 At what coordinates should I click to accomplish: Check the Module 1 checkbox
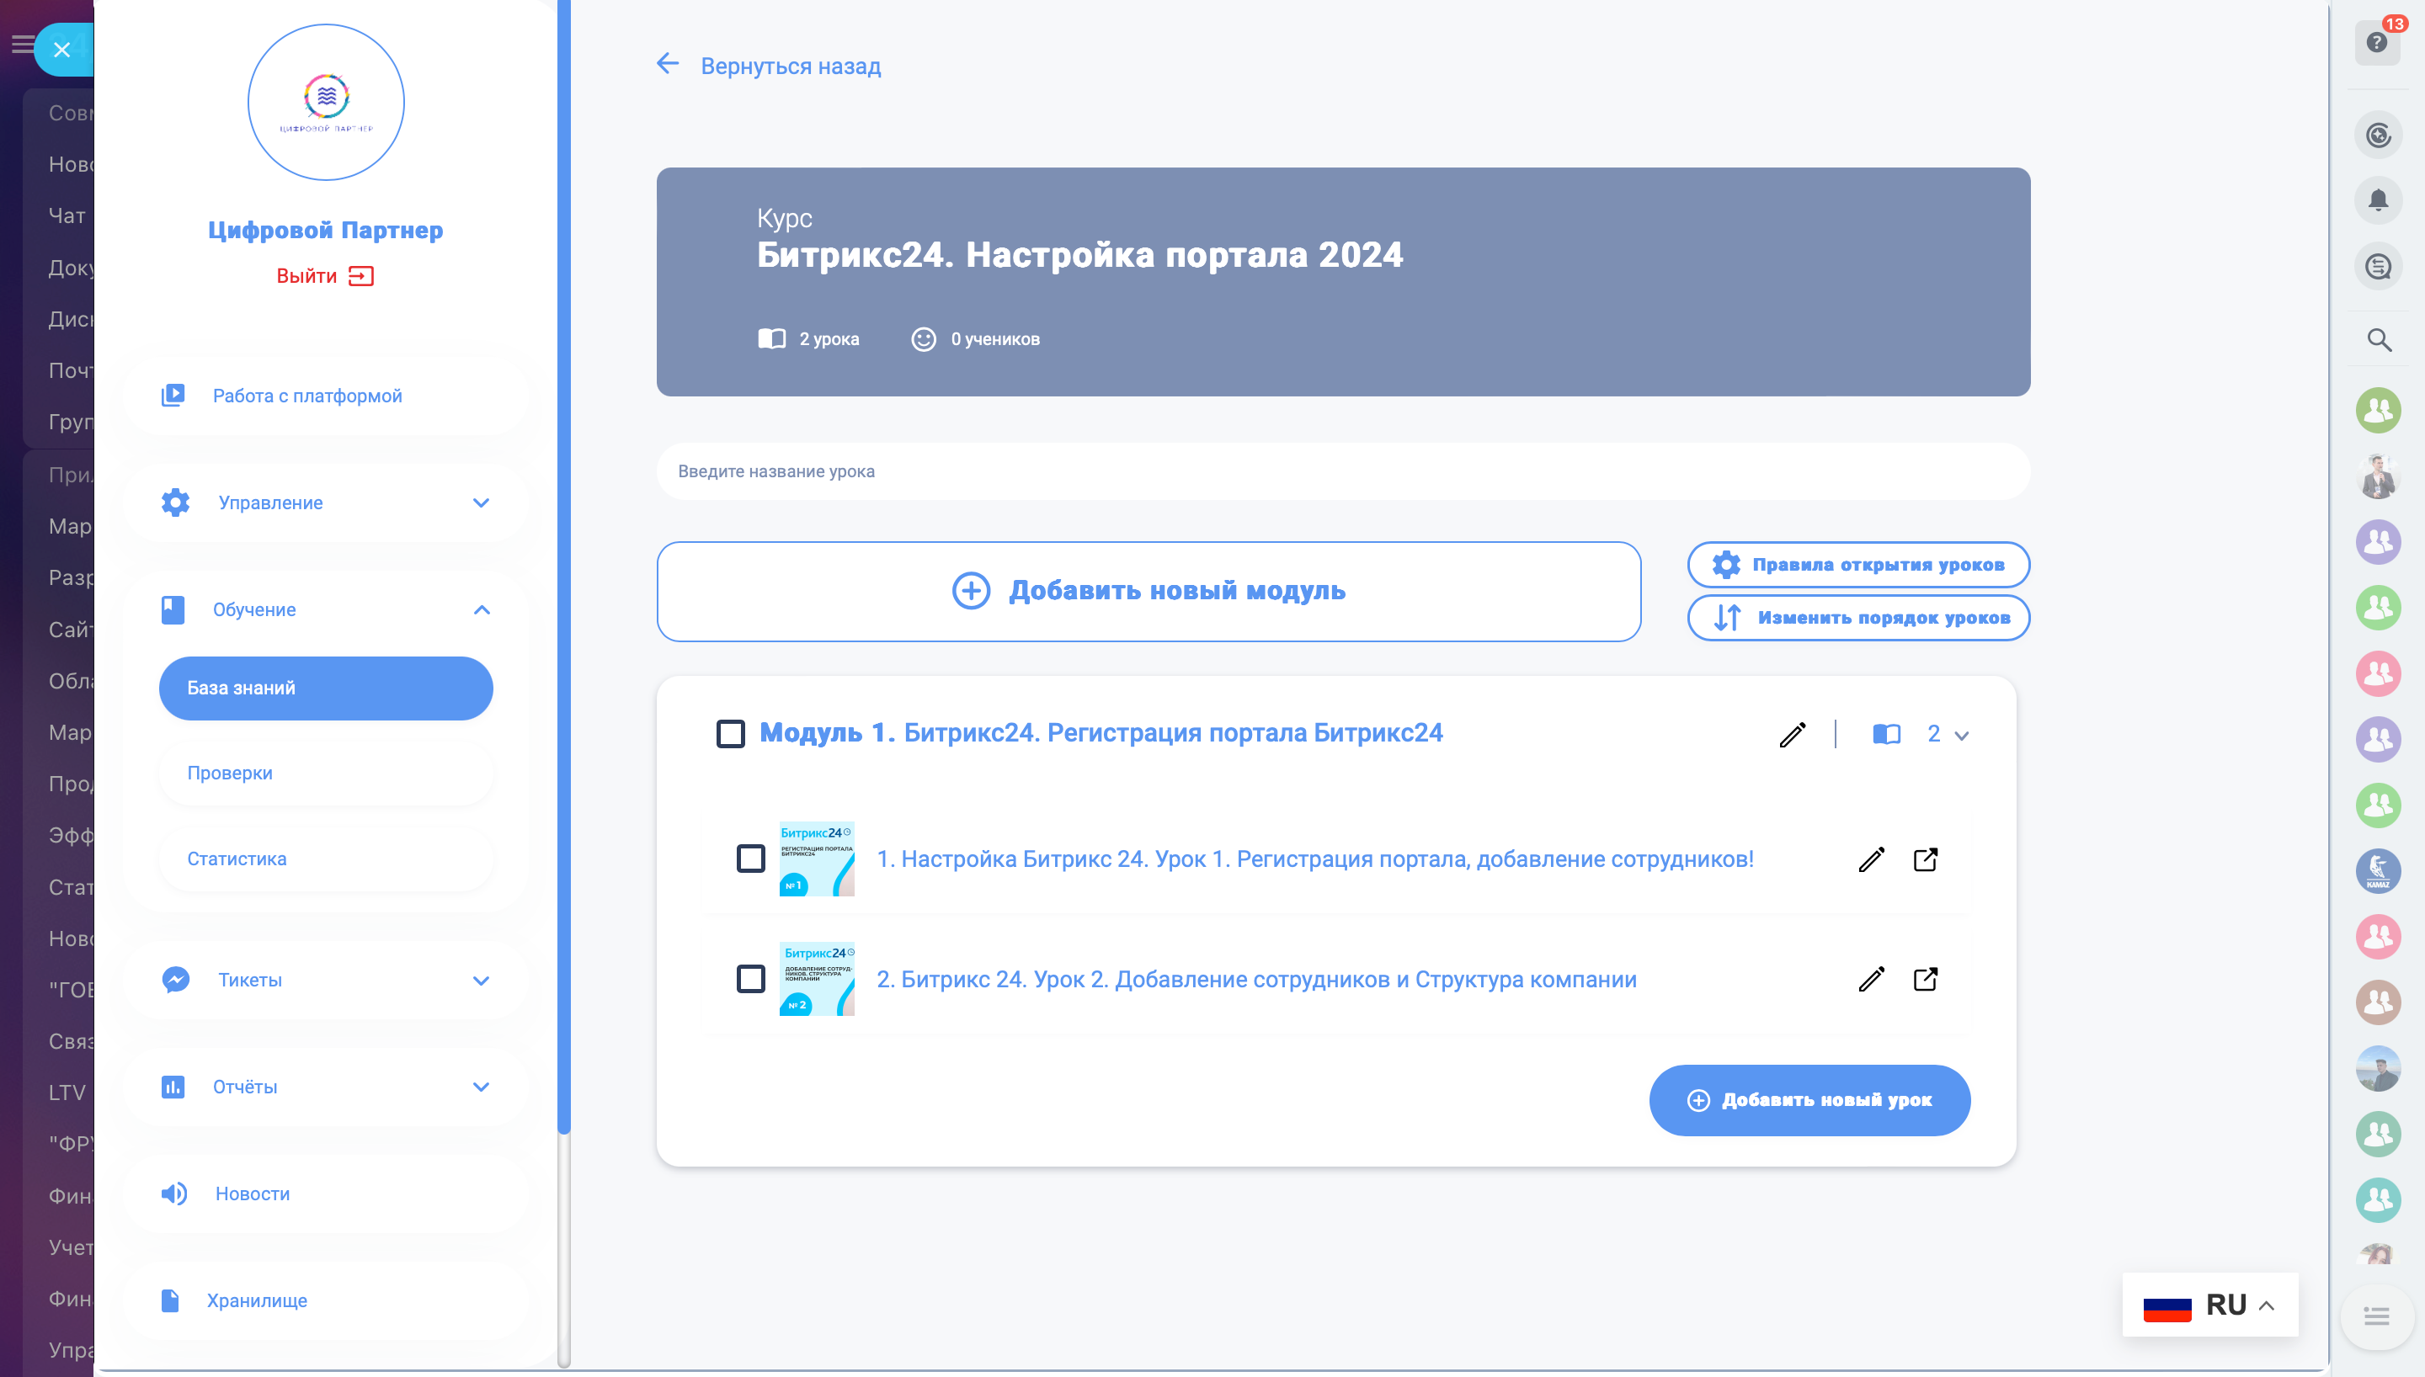point(730,734)
